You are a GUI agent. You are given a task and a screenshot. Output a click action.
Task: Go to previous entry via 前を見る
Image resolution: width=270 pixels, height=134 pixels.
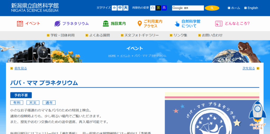click(21, 68)
